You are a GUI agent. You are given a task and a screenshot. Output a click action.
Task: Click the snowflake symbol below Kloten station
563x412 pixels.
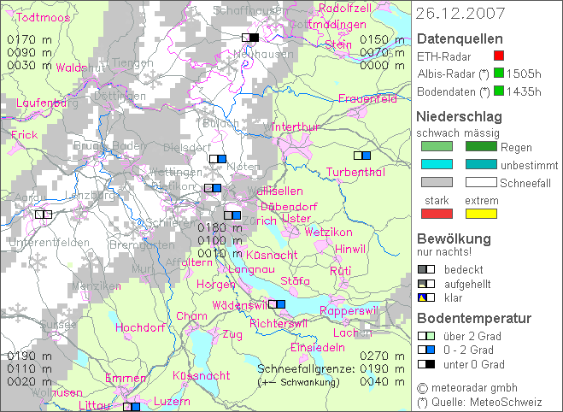click(x=213, y=173)
